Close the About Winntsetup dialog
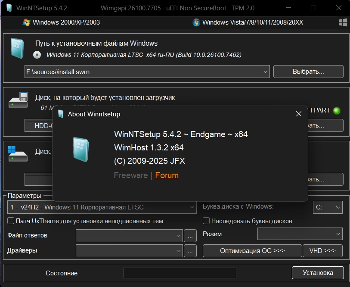The image size is (350, 287). (299, 114)
